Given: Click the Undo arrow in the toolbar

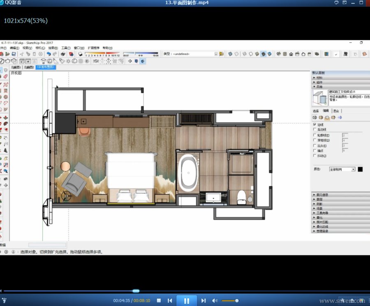Looking at the screenshot, I should coord(49,54).
